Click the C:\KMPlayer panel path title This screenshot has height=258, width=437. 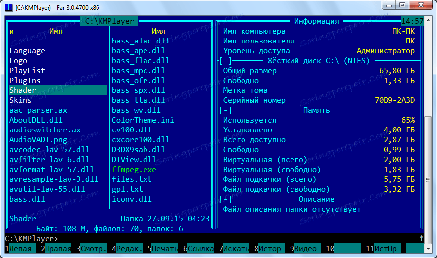pos(109,21)
